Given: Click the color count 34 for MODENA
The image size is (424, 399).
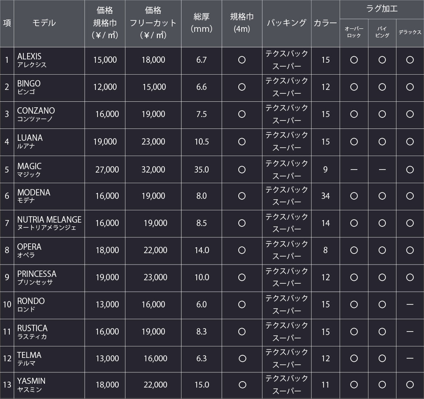Looking at the screenshot, I should pos(325,196).
